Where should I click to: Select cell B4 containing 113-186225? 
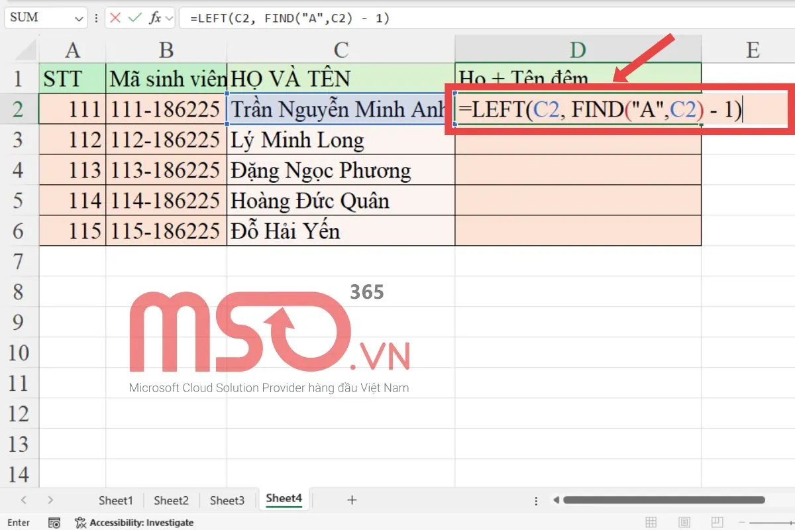[166, 170]
